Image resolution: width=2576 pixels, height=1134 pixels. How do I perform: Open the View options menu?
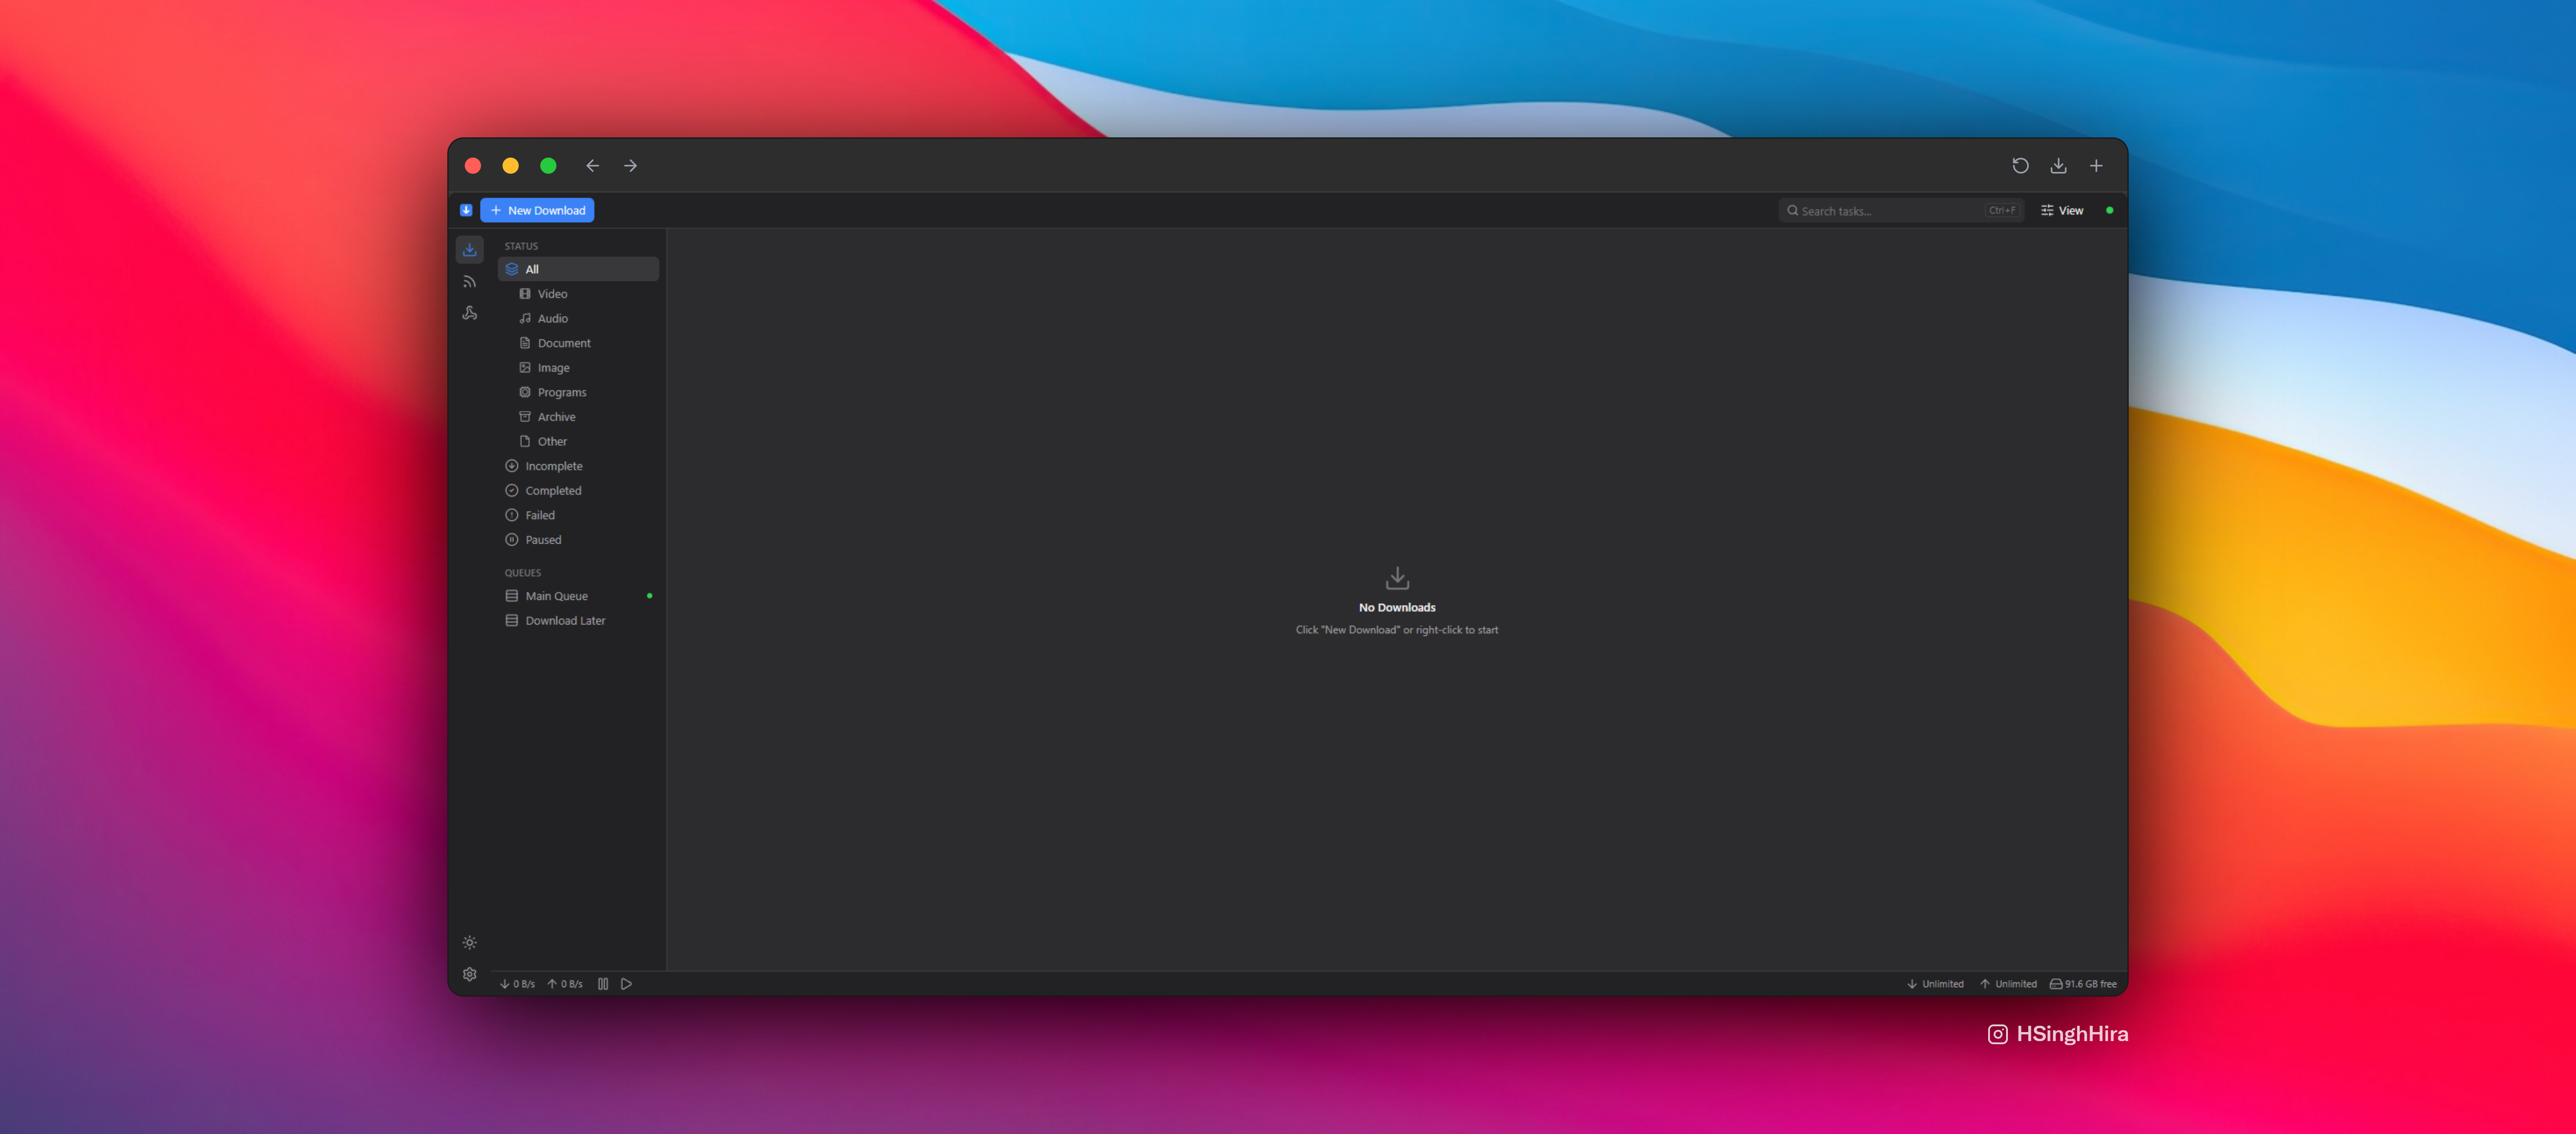point(2062,210)
